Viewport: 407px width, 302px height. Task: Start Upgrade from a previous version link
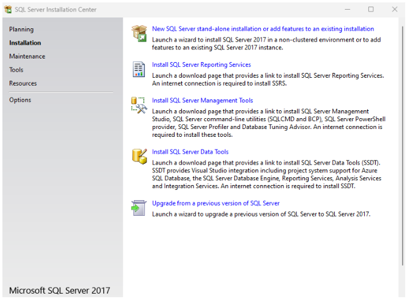point(216,203)
